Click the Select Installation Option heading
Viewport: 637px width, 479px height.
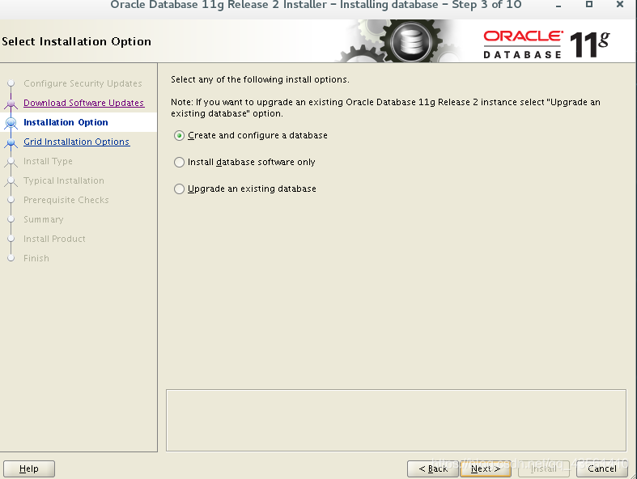76,41
